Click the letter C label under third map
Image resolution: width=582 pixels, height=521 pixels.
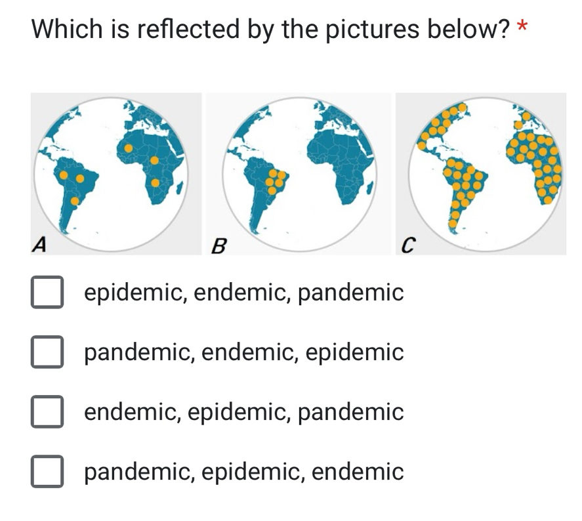coord(407,246)
